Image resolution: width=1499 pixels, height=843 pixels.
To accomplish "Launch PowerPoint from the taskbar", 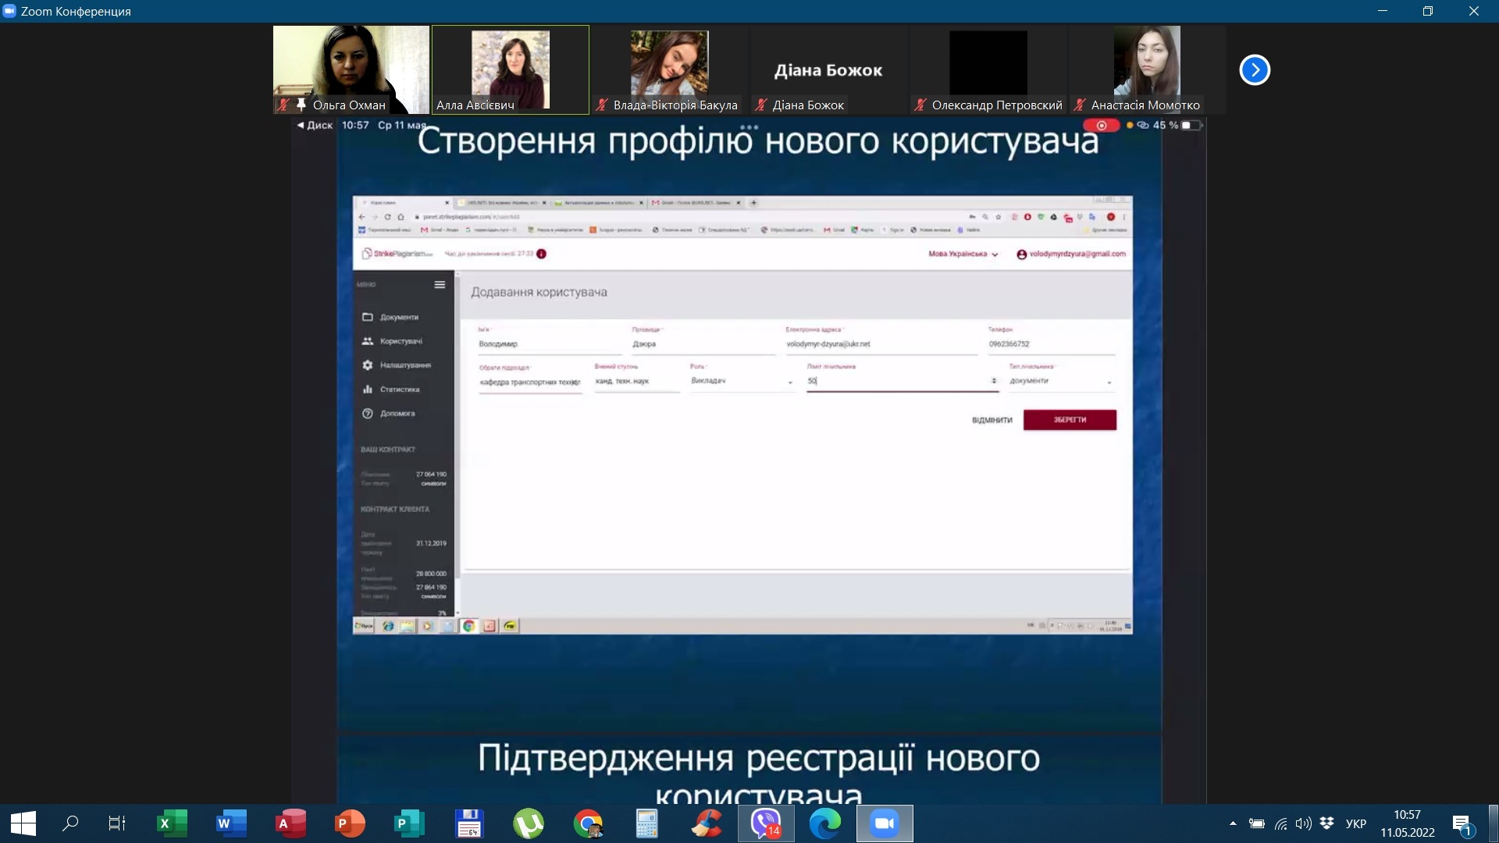I will (x=349, y=823).
